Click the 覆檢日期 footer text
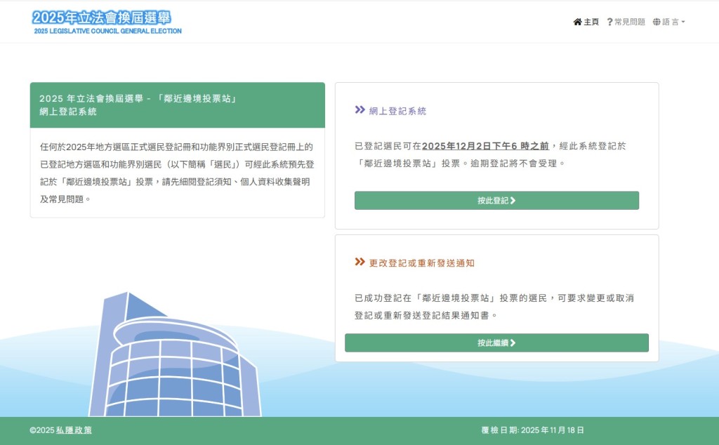719x445 pixels. (531, 430)
